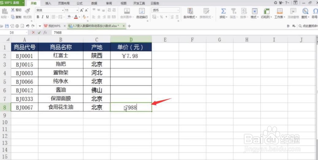Click the Print Preview icon in quick toolbar
Screen dimensions: 318x160
click(22, 26)
